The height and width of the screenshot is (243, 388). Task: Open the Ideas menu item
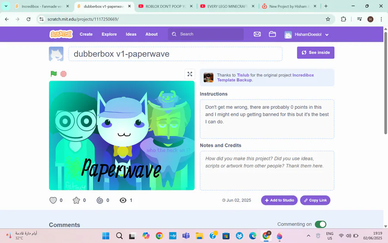coord(131,34)
